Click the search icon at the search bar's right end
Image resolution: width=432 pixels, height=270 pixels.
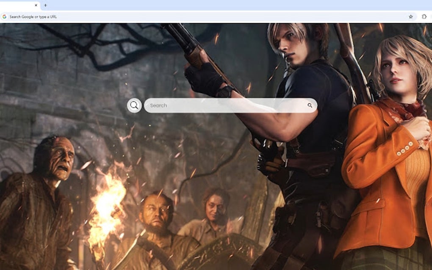click(310, 105)
